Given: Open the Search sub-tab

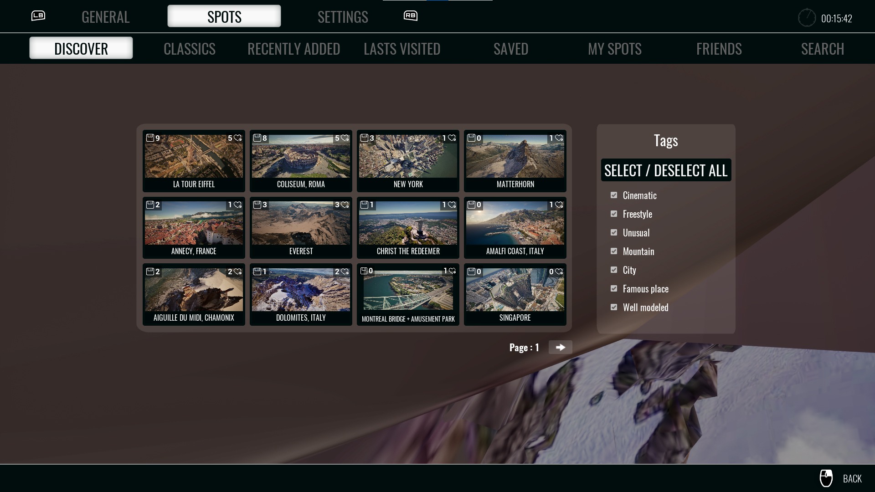Looking at the screenshot, I should pos(823,49).
